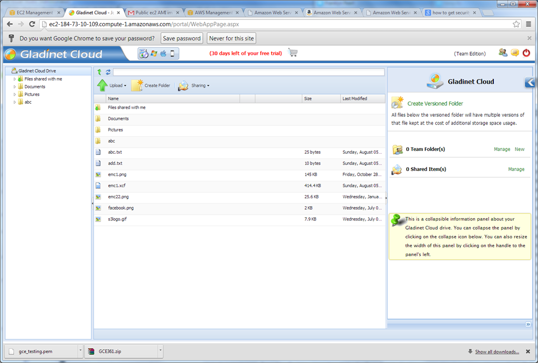Switch to the EC2 Management tab
This screenshot has height=363, width=538.
[x=35, y=13]
